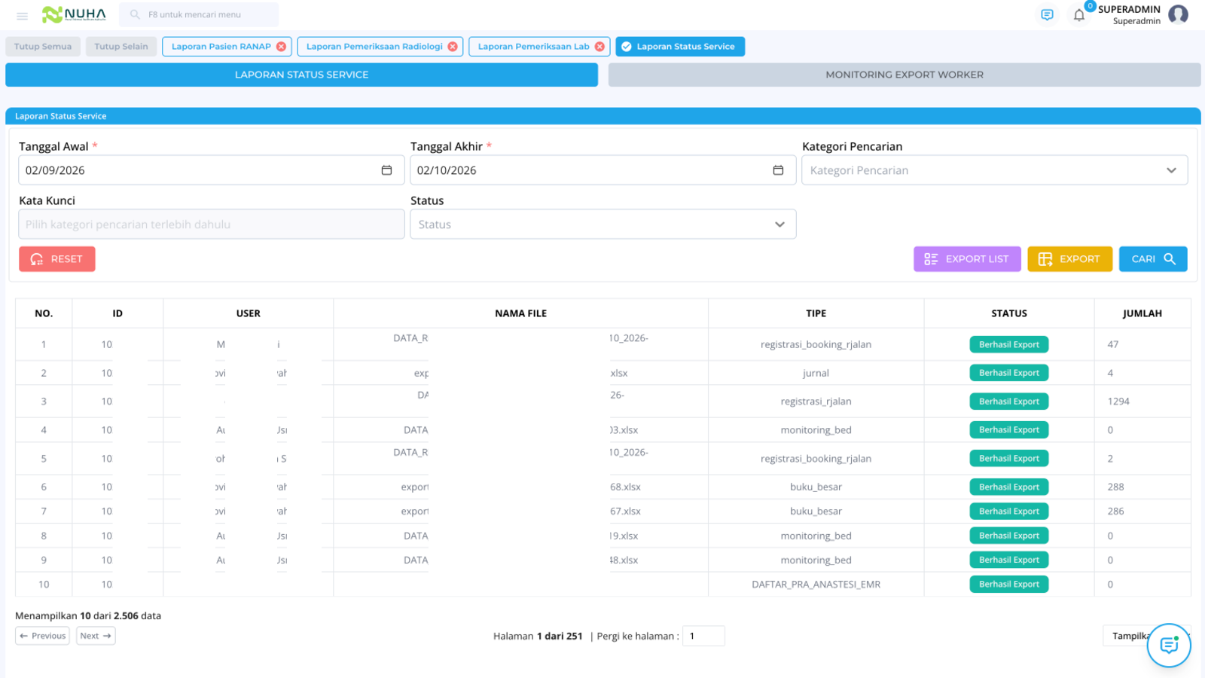Reset the search filters
This screenshot has width=1205, height=678.
57,259
